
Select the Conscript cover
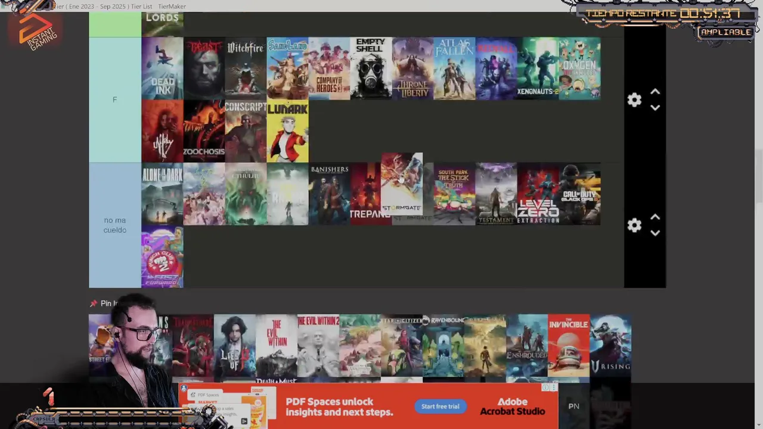pos(246,131)
